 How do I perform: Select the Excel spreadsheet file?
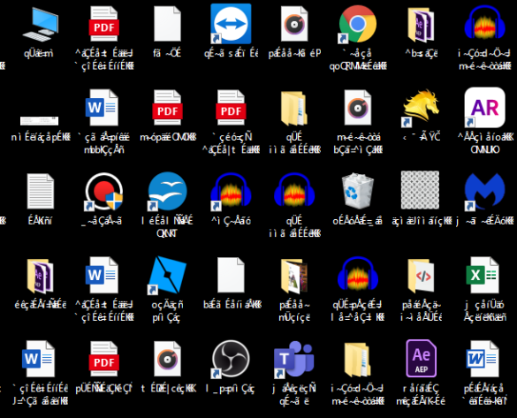coord(483,275)
